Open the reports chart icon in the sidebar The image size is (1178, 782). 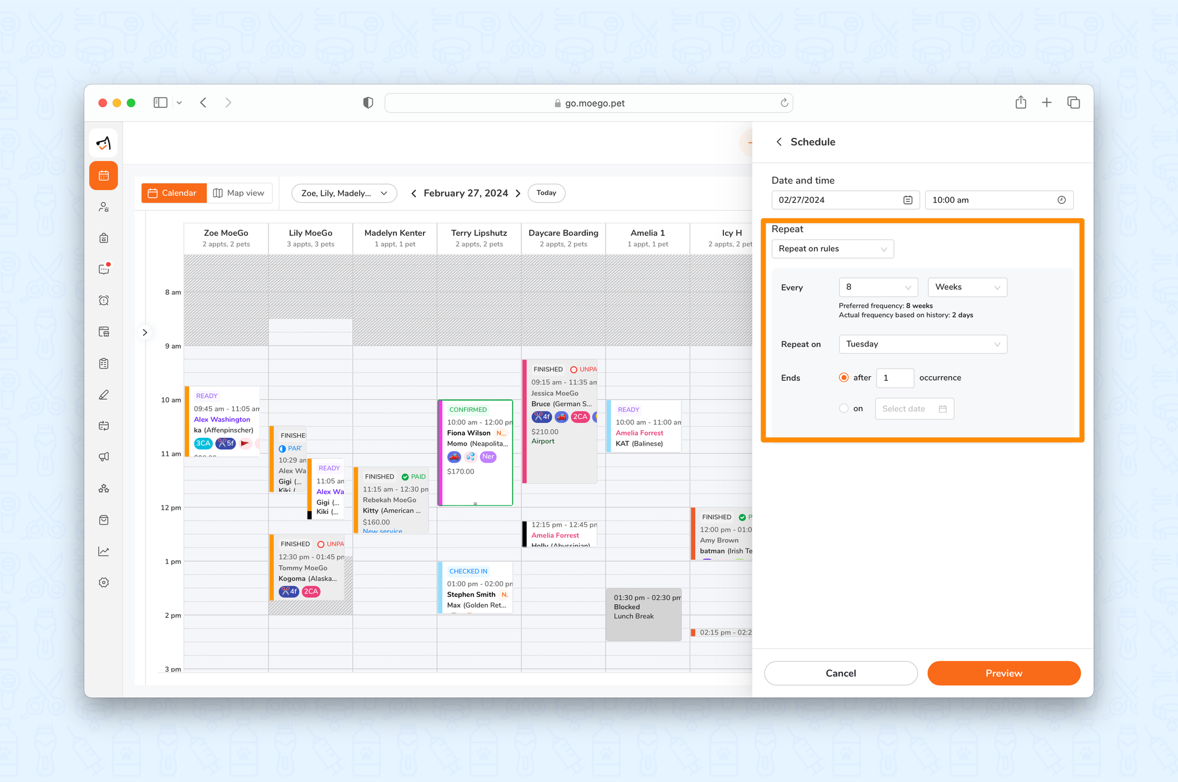pos(104,551)
